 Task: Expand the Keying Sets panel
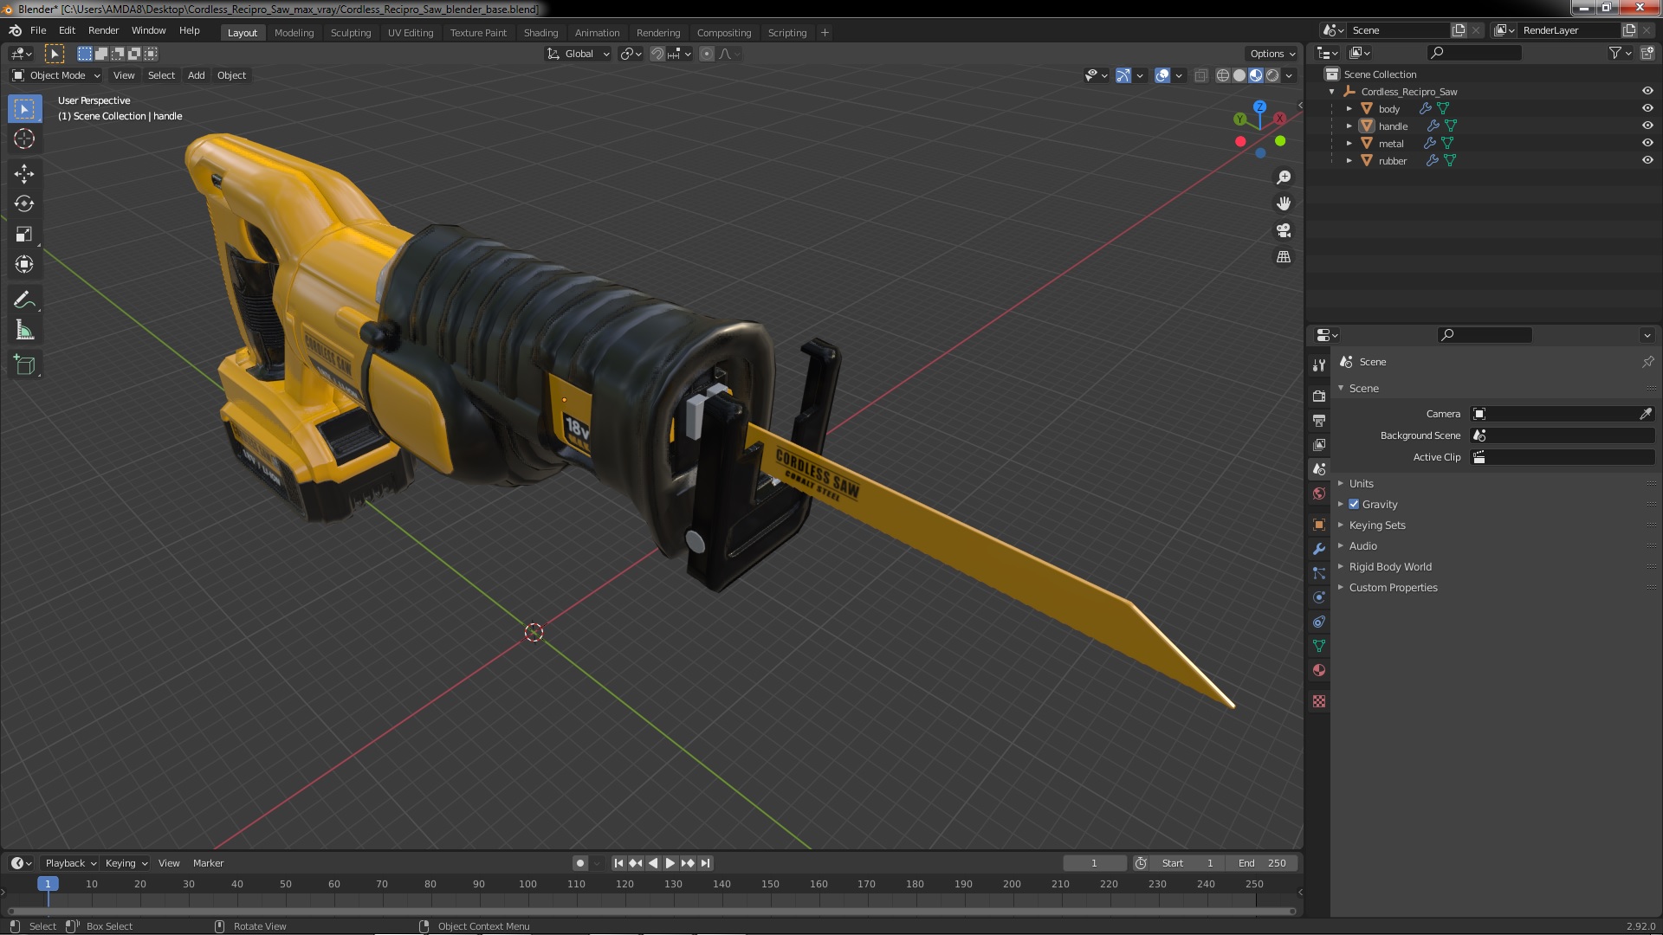point(1376,525)
